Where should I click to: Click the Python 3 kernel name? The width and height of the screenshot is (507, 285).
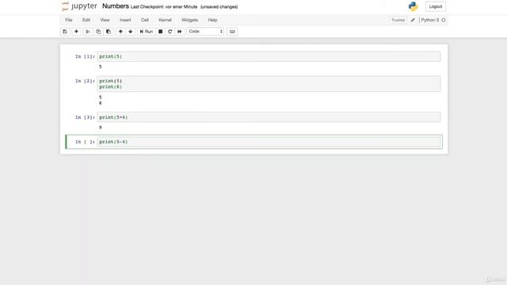pos(430,20)
